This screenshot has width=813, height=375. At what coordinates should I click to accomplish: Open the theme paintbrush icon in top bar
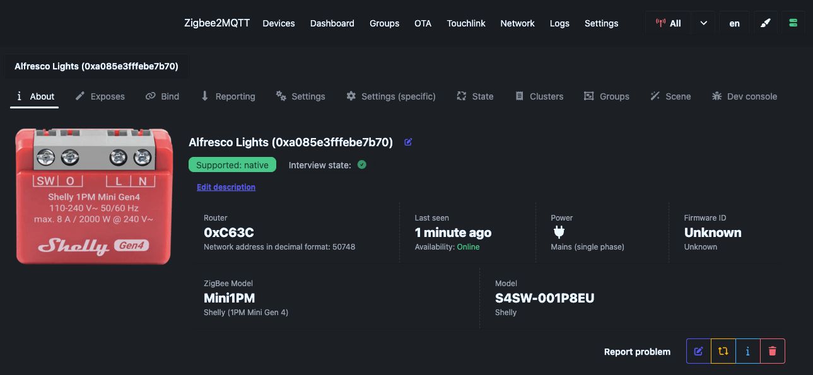765,23
